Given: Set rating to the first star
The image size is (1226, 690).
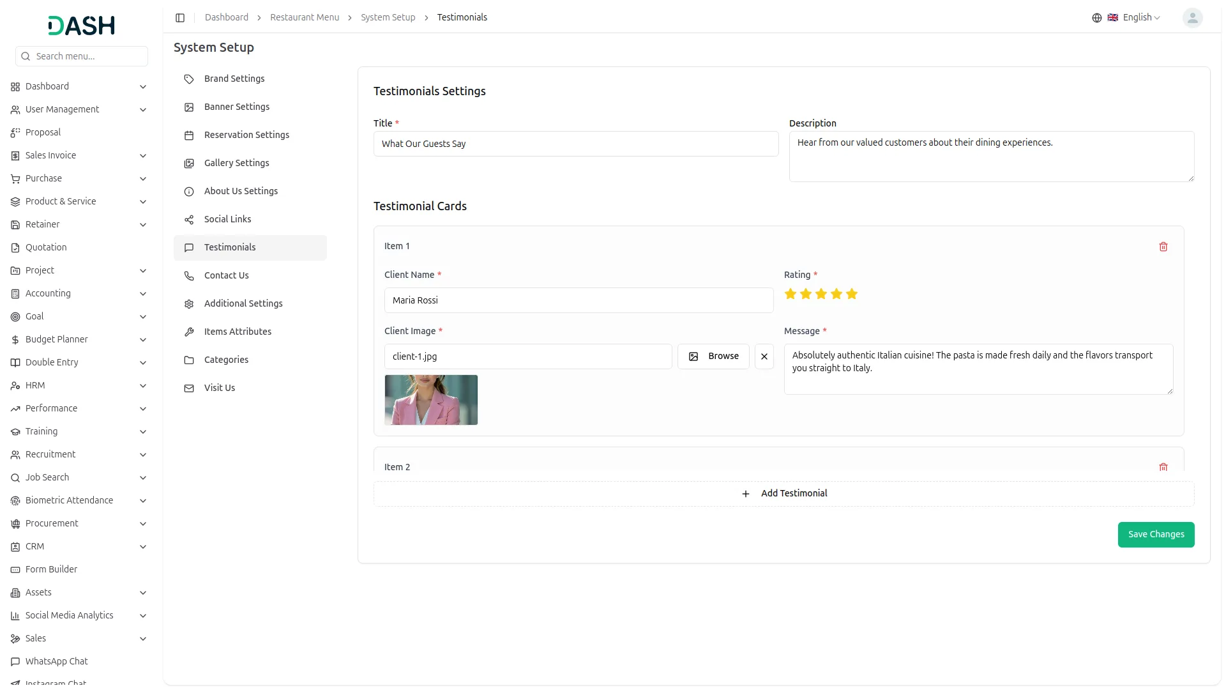Looking at the screenshot, I should [791, 294].
